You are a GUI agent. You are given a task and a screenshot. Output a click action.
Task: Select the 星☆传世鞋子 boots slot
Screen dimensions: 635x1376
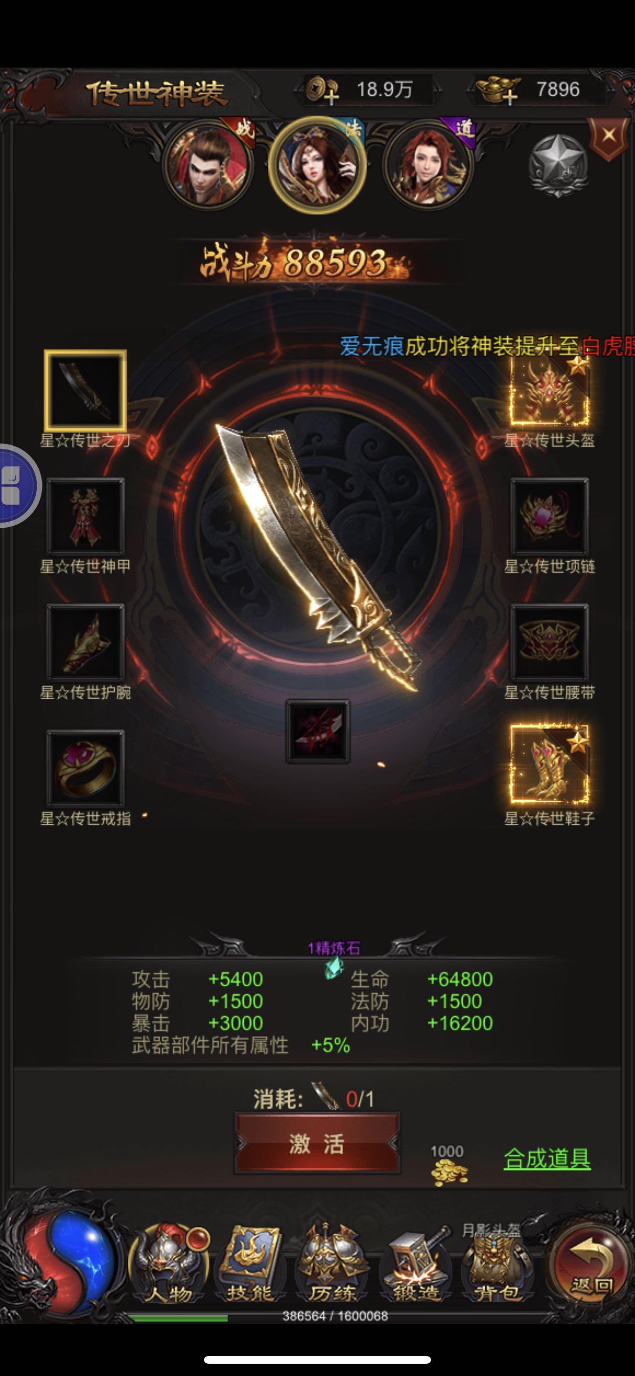(550, 764)
